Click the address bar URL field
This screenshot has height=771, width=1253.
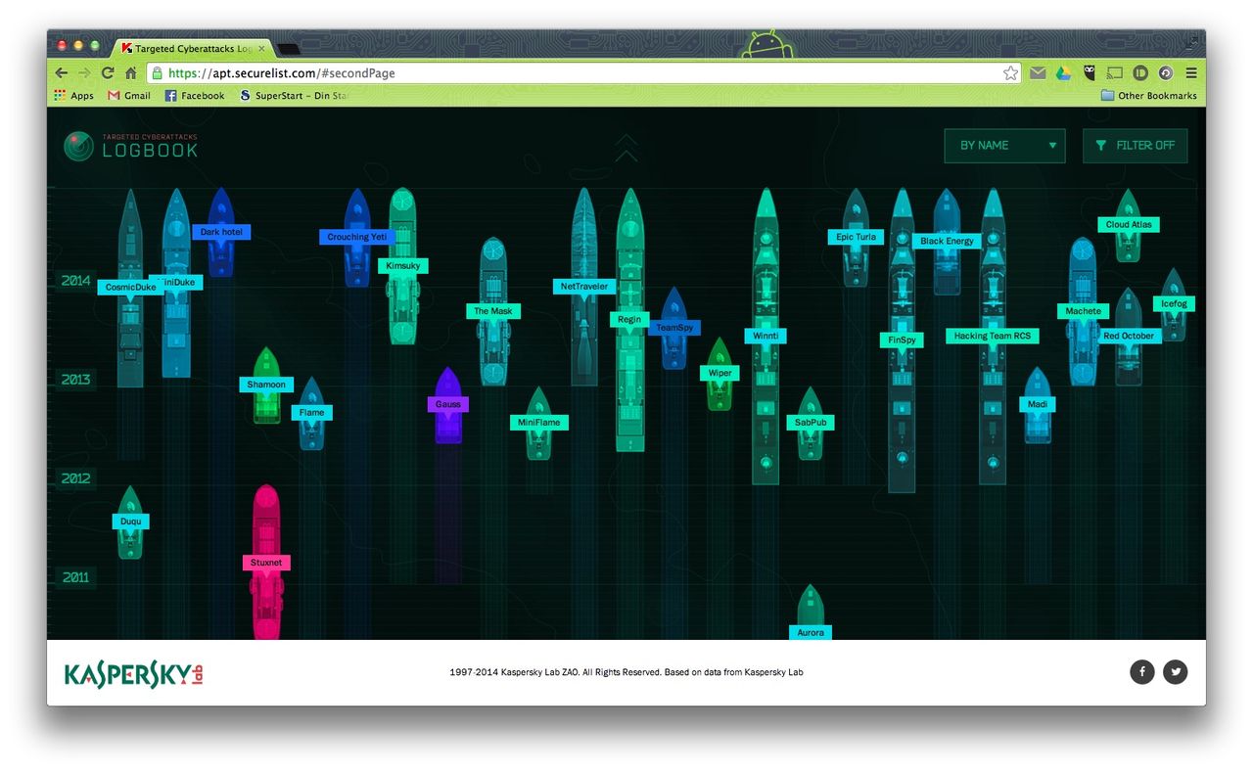(x=392, y=72)
